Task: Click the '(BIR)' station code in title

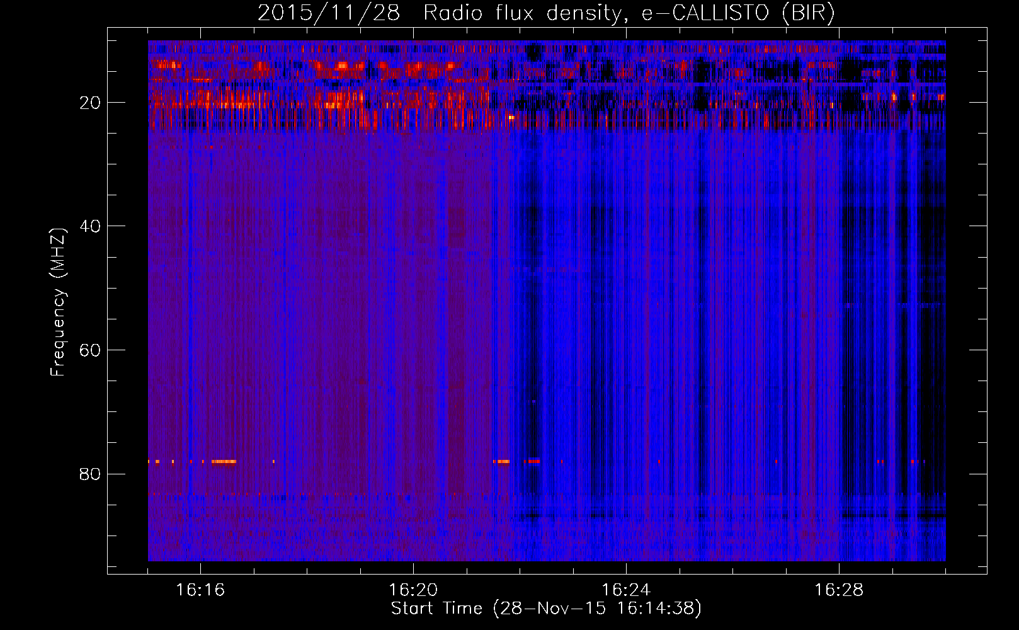Action: 808,13
